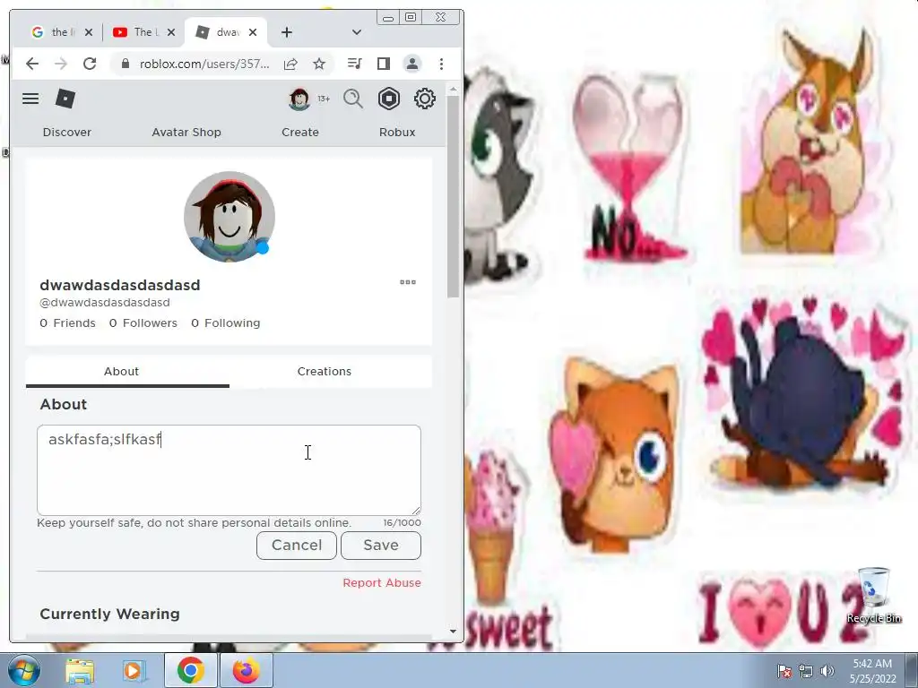This screenshot has height=688, width=918.
Task: Click the scrollbar up arrow
Action: coord(453,90)
